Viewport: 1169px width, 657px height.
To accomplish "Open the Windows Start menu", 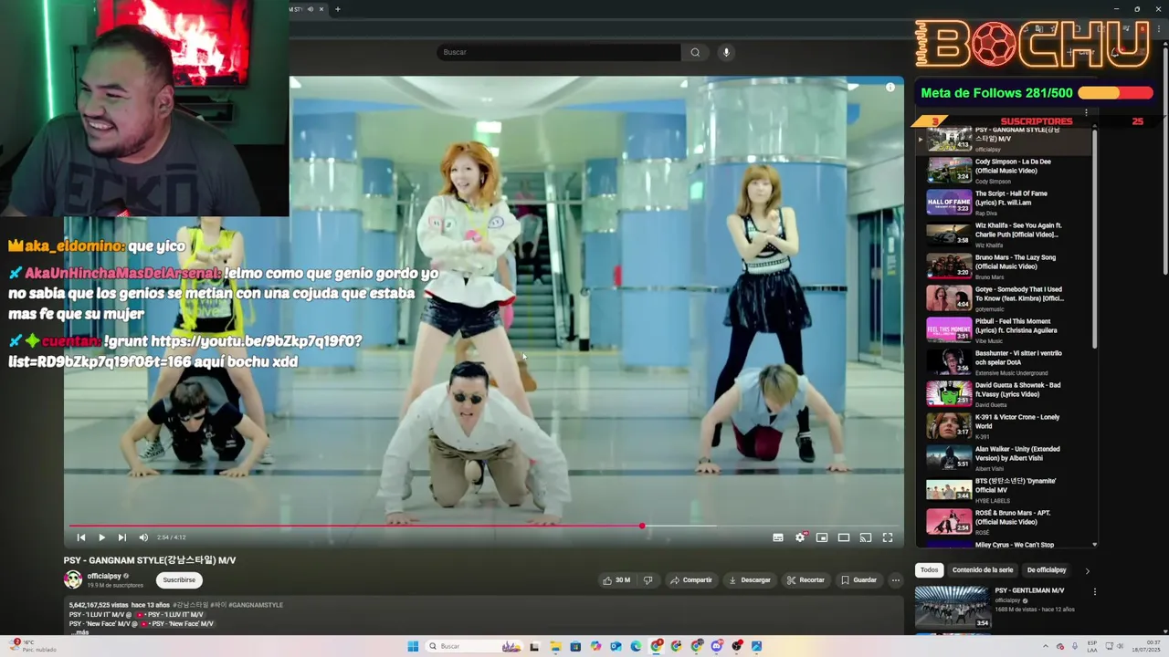I will 413,646.
